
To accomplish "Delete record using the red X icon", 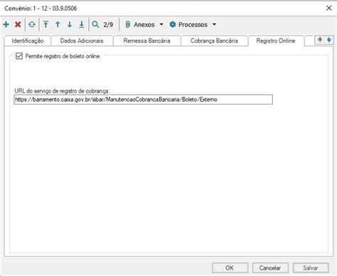I will [18, 24].
